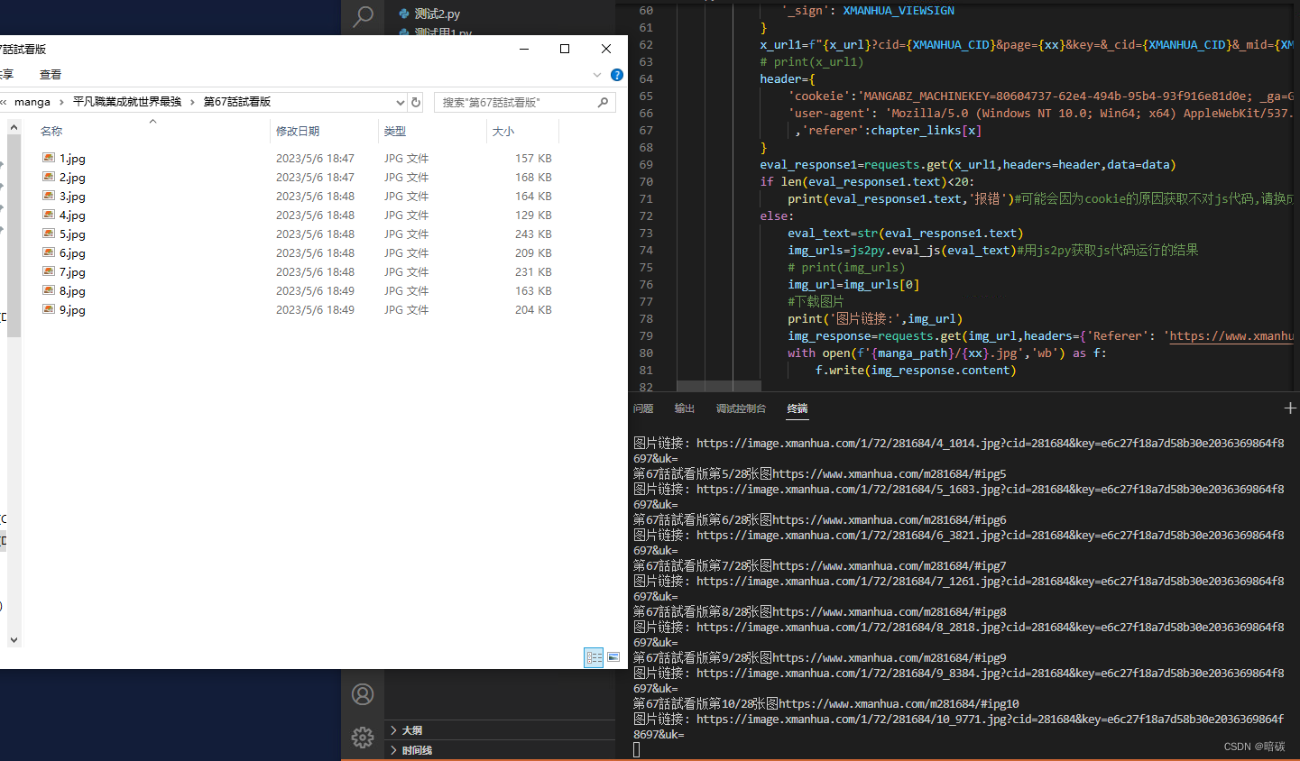Click the xmanhua #ipg5 link in terminal

pos(889,473)
